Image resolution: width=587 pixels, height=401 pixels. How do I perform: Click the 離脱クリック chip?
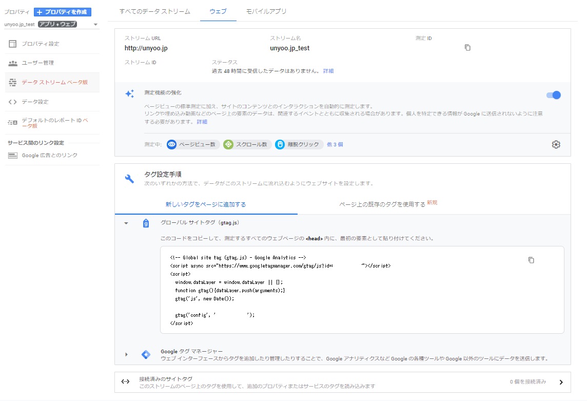point(299,144)
